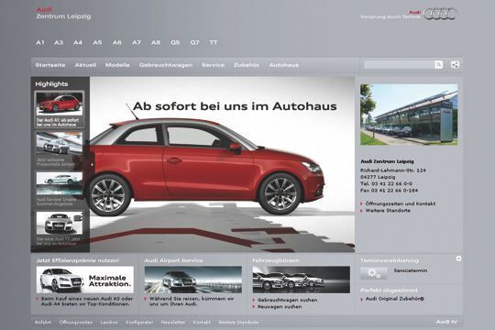Image resolution: width=495 pixels, height=330 pixels.
Task: Click the Audi four rings logo
Action: [440, 14]
